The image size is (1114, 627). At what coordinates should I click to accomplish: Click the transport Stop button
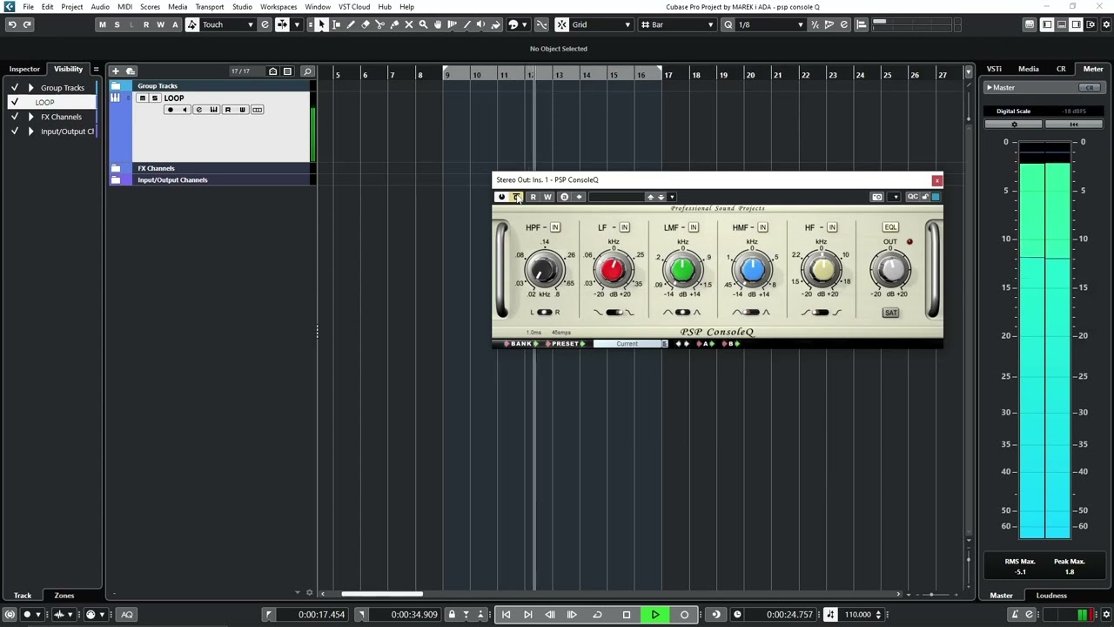626,615
